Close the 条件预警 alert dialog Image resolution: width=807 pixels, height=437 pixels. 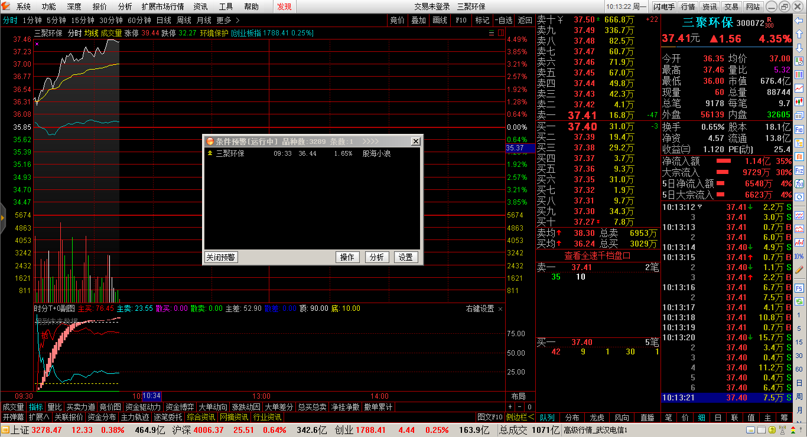(415, 142)
